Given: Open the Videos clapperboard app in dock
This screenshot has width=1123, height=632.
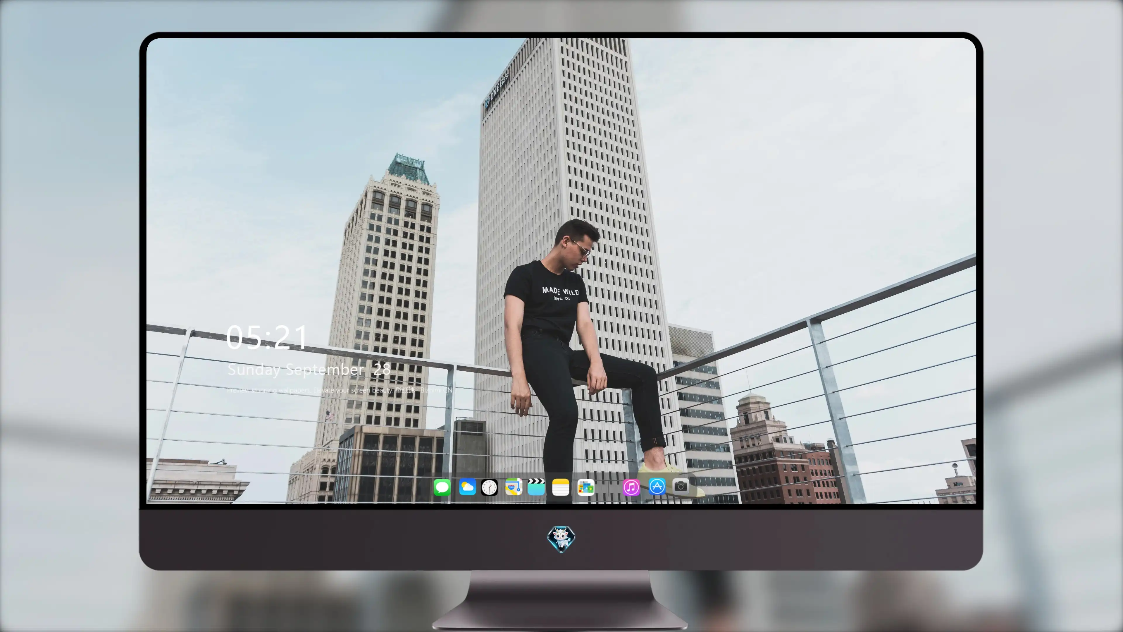Looking at the screenshot, I should 536,487.
